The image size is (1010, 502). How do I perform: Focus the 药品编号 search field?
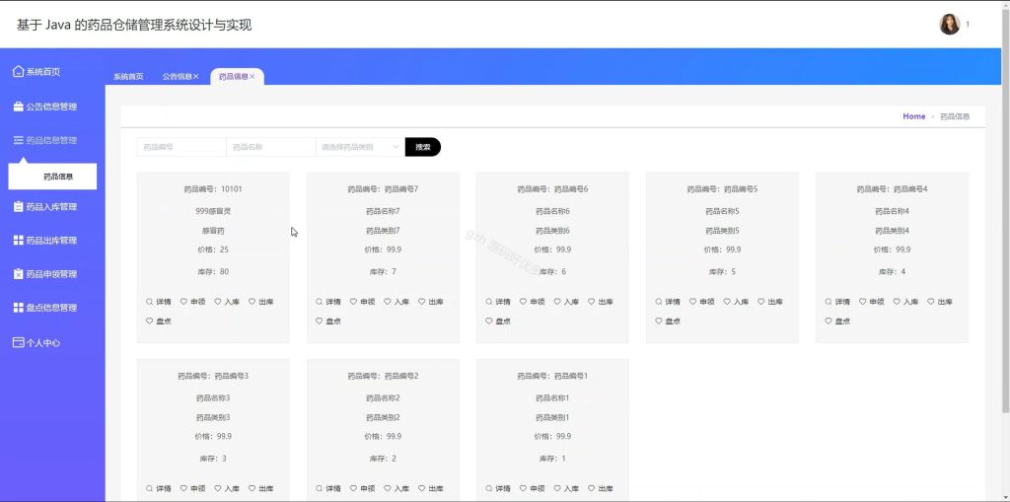(181, 147)
